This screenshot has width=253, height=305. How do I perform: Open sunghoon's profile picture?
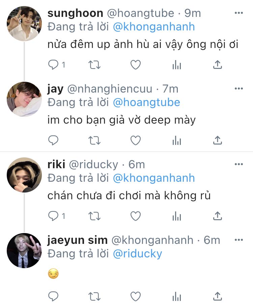24,24
